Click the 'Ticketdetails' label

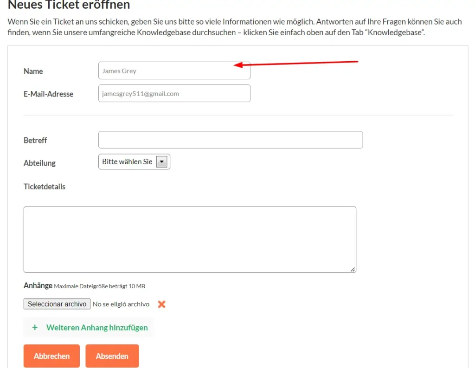45,187
